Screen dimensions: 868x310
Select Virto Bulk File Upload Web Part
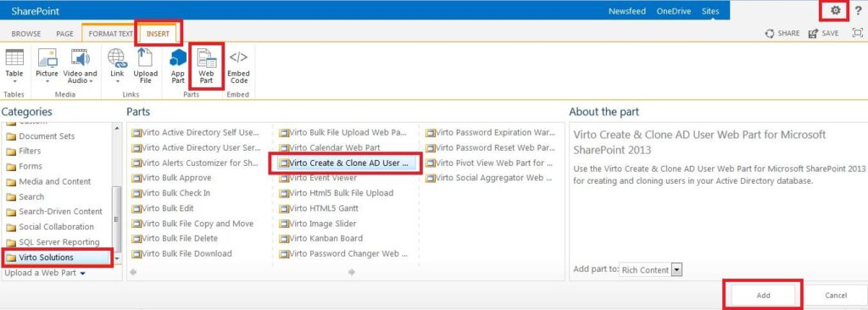343,132
